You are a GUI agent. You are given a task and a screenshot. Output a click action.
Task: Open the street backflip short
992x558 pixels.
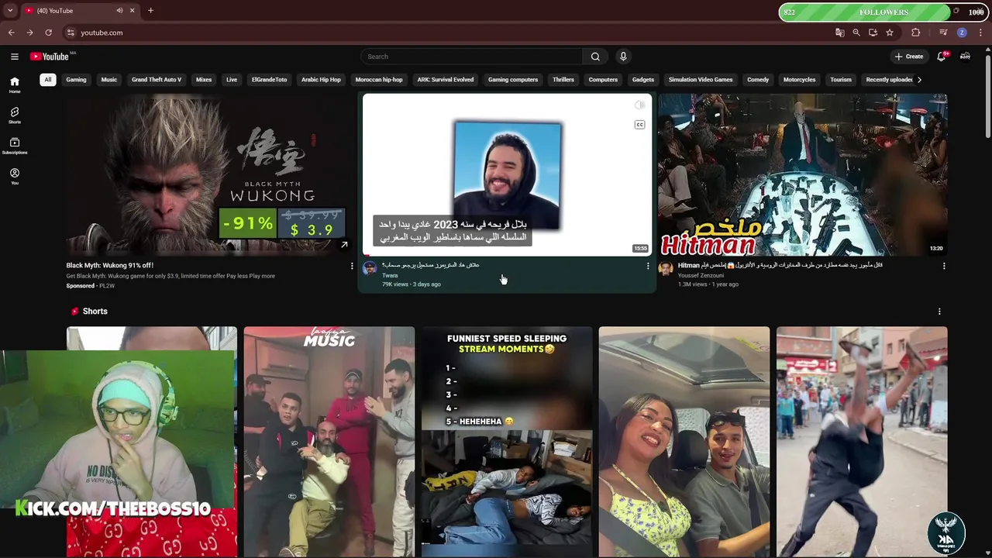click(x=862, y=442)
